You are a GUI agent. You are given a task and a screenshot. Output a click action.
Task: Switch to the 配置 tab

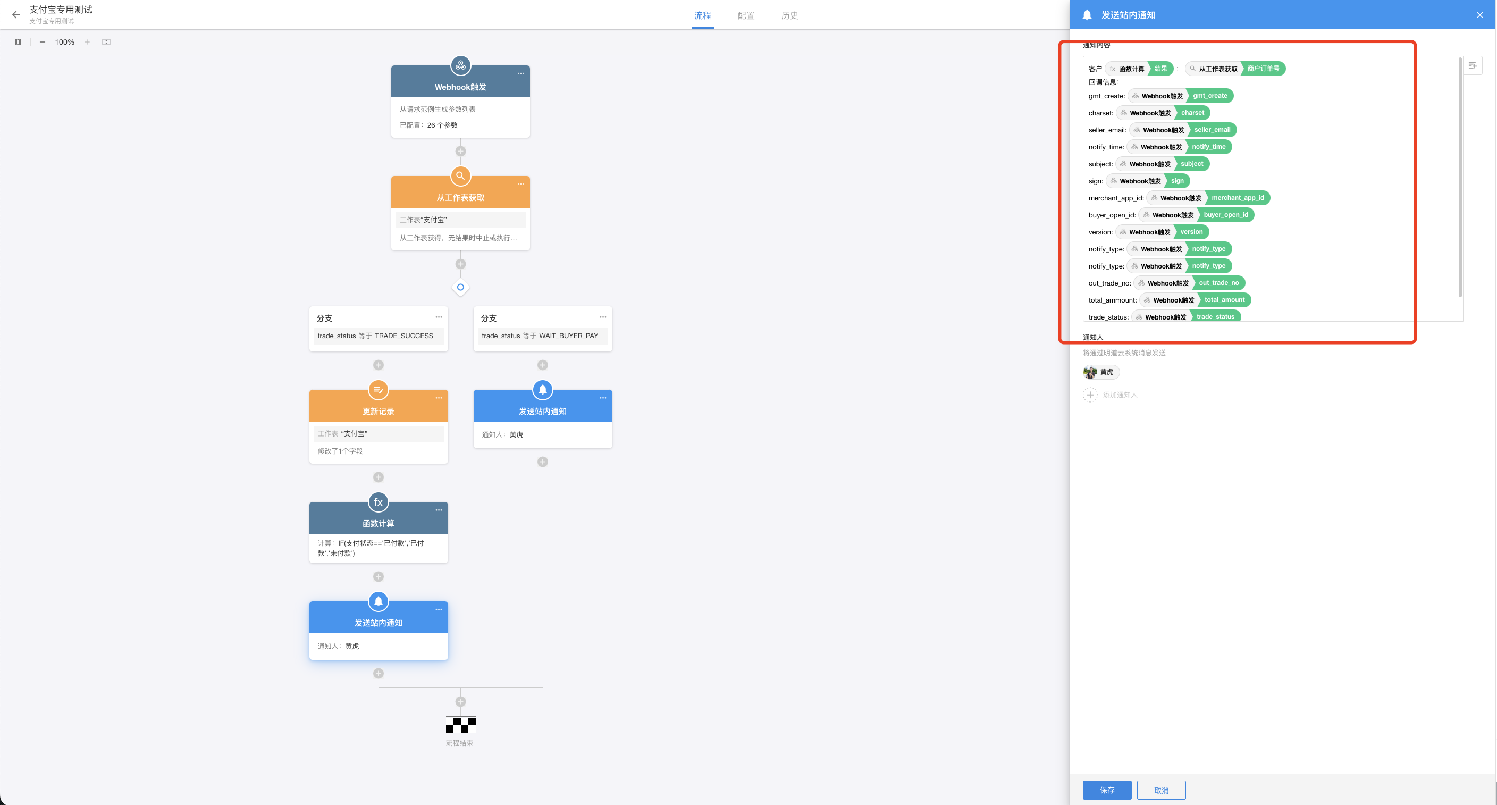point(746,16)
